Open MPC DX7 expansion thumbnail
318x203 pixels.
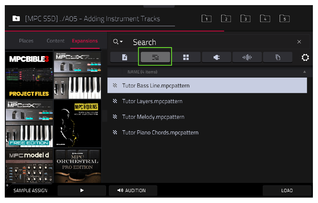tap(78, 75)
